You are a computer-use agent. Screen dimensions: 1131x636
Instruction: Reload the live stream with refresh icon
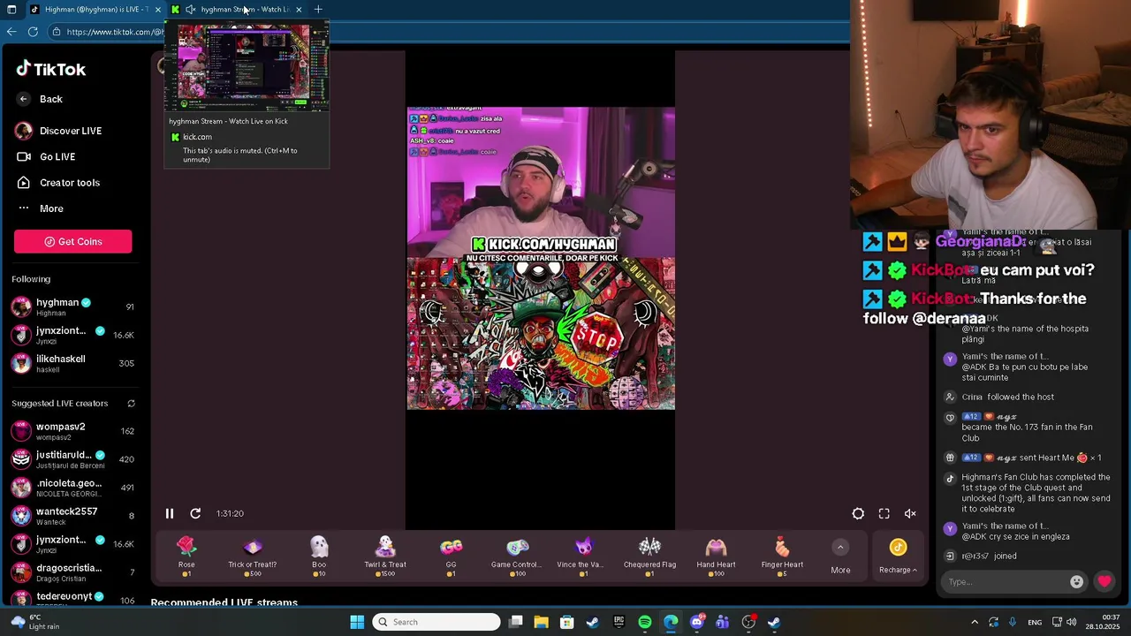click(195, 513)
